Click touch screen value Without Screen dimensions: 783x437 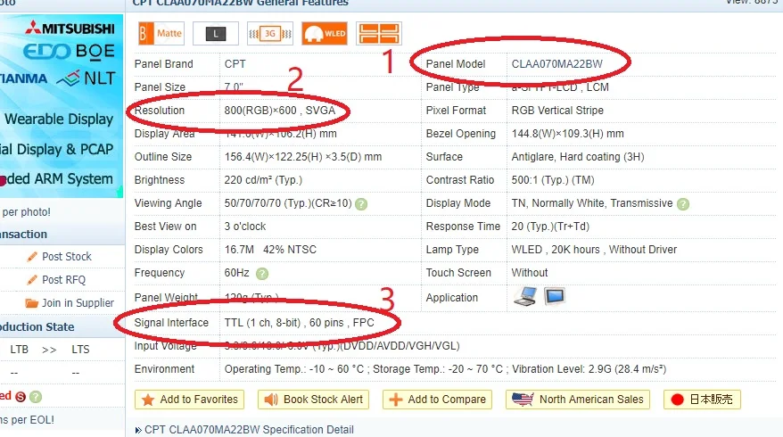(x=530, y=273)
